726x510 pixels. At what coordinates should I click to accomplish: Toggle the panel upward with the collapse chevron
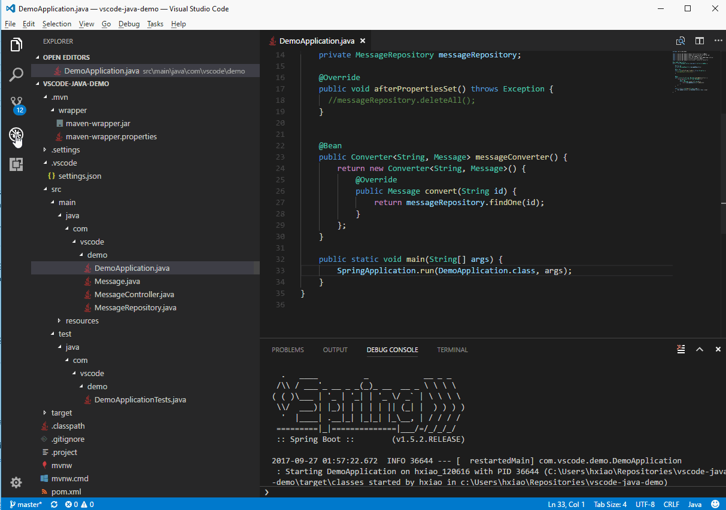tap(700, 349)
